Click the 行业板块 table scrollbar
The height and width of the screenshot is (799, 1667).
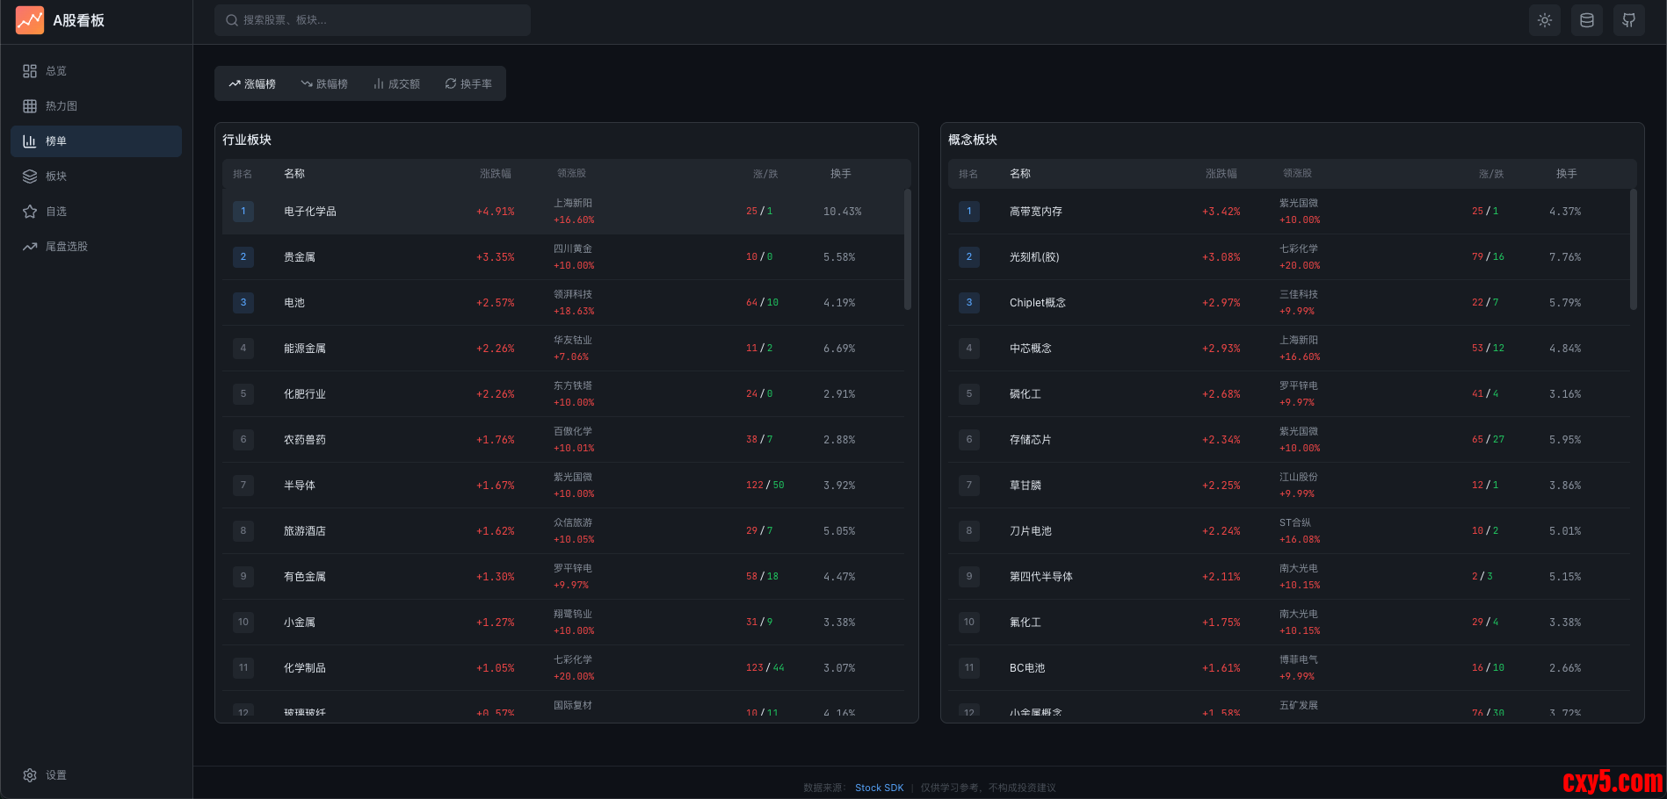(x=907, y=249)
